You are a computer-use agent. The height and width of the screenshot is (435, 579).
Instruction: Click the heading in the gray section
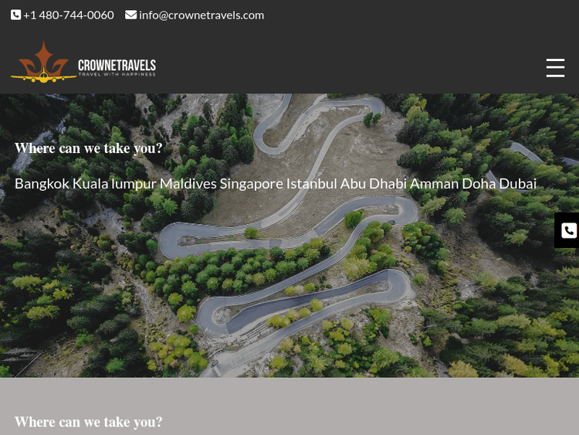pyautogui.click(x=89, y=422)
